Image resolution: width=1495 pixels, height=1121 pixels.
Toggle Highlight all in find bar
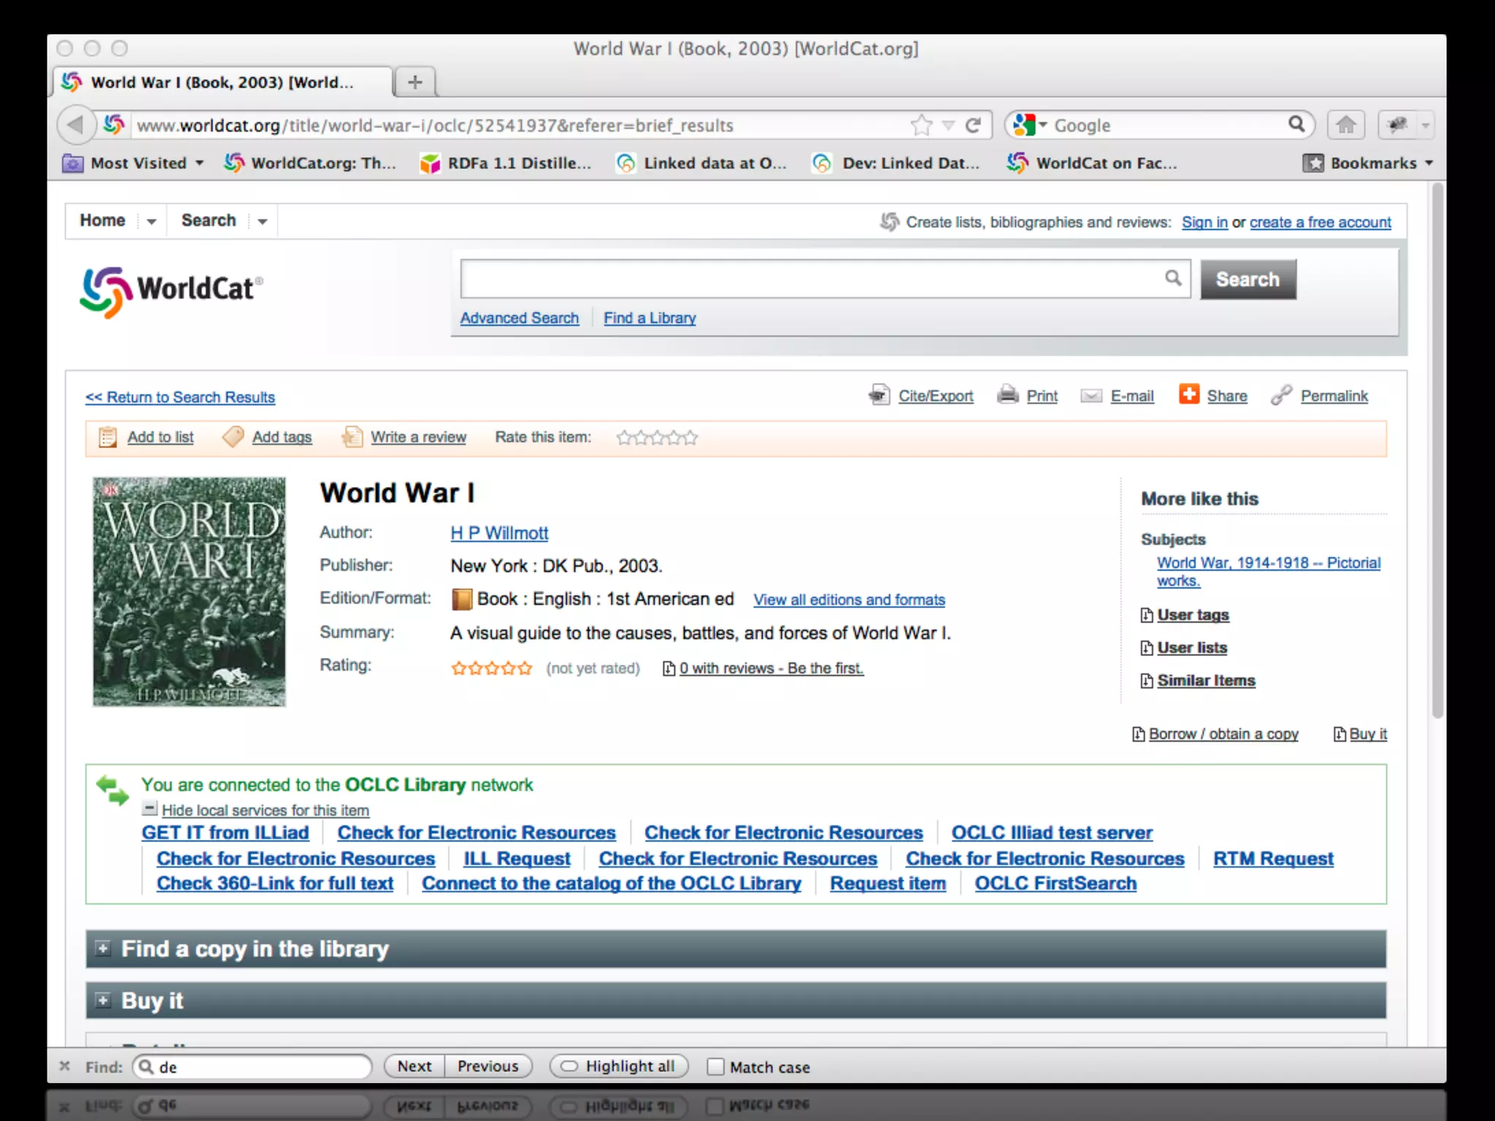tap(618, 1066)
